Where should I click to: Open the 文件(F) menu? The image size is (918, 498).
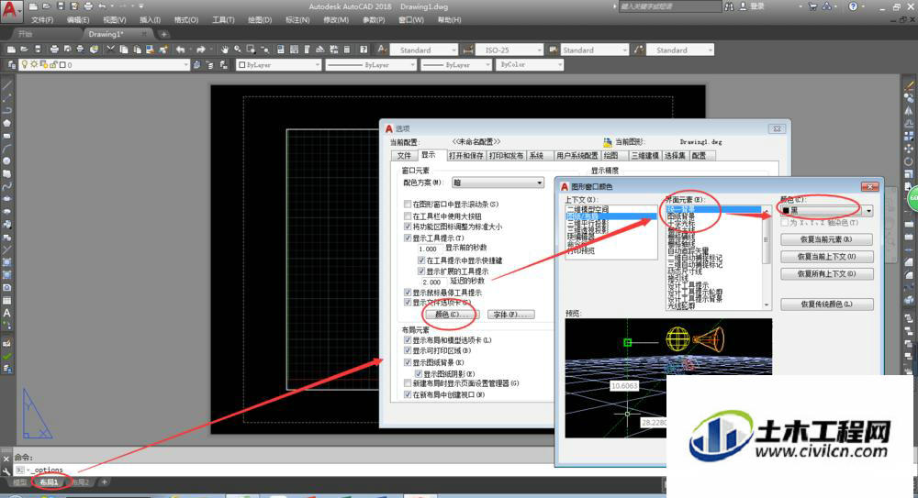(42, 20)
